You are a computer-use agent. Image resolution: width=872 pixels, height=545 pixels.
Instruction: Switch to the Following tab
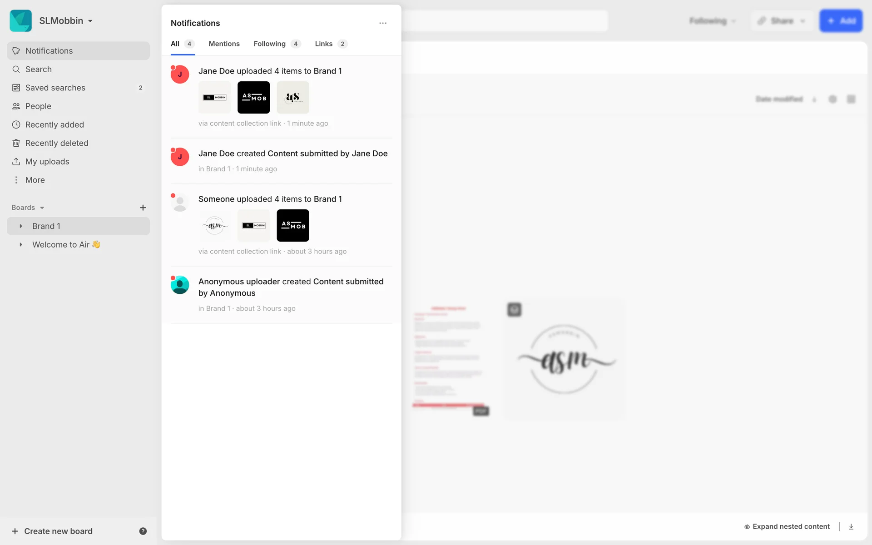[269, 44]
